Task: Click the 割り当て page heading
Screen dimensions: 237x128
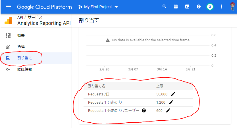Action: click(x=89, y=20)
